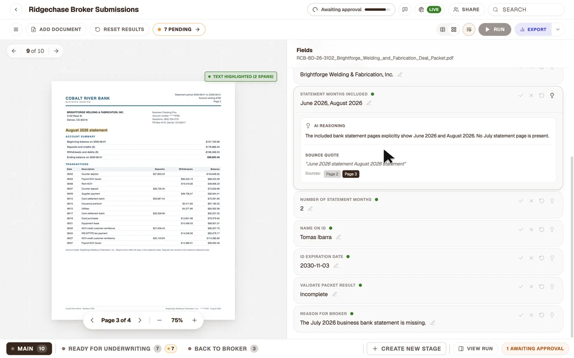The width and height of the screenshot is (574, 358).
Task: Switch to grid view layout
Action: tap(454, 30)
